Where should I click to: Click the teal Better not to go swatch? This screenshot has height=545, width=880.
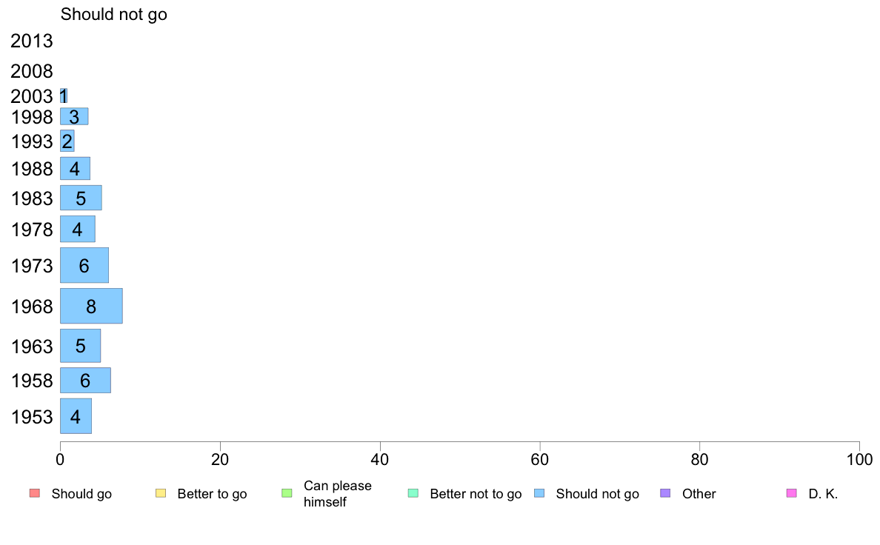(413, 493)
